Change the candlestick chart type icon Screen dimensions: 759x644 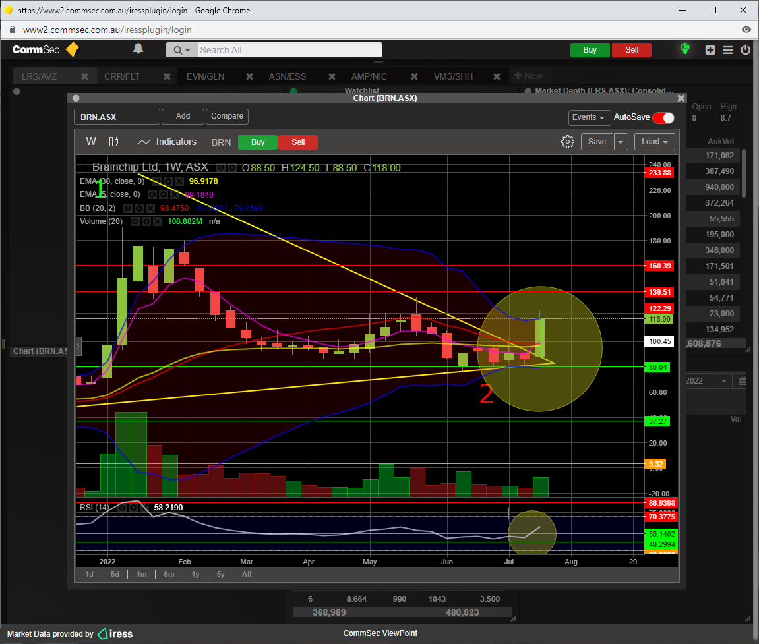click(x=114, y=142)
